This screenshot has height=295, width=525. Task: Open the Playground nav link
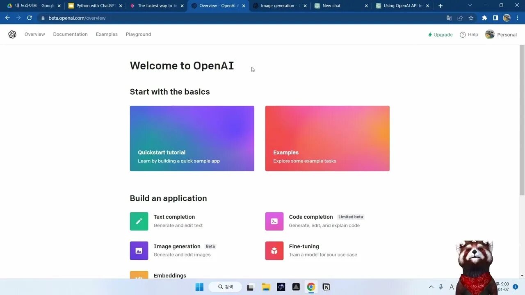pyautogui.click(x=138, y=34)
